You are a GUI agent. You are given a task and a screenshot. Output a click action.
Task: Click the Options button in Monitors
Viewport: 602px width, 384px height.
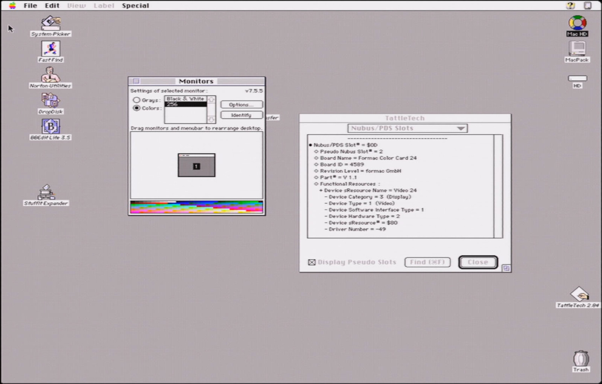point(242,105)
